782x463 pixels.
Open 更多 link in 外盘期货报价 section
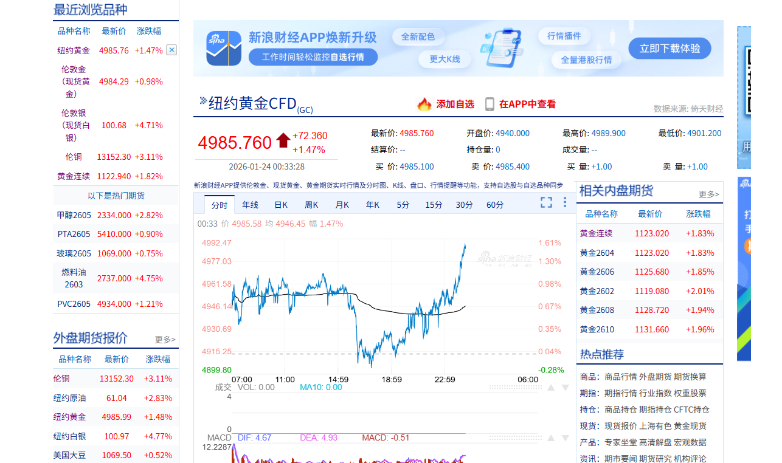coord(165,340)
